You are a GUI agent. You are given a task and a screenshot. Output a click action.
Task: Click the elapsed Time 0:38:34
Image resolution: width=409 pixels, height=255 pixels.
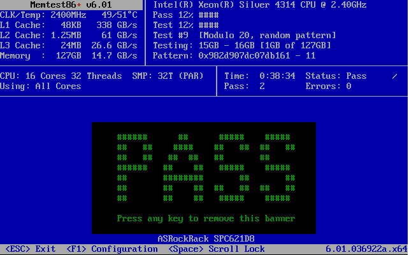pyautogui.click(x=277, y=76)
